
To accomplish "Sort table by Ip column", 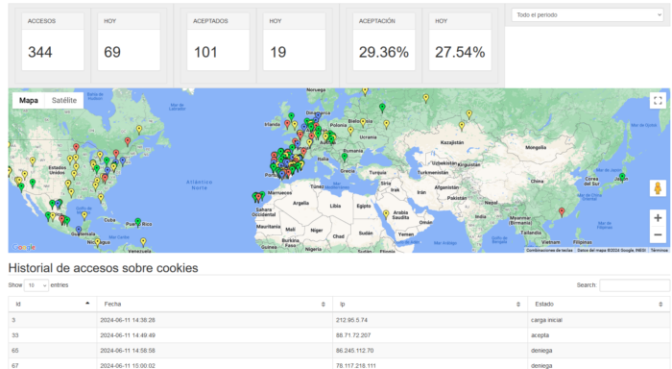I will point(430,305).
